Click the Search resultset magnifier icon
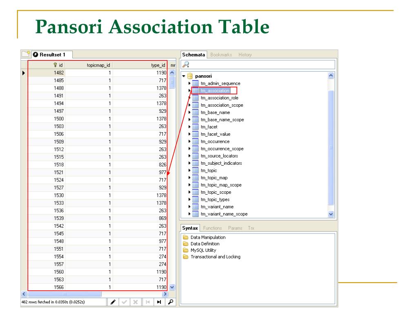 point(171,302)
